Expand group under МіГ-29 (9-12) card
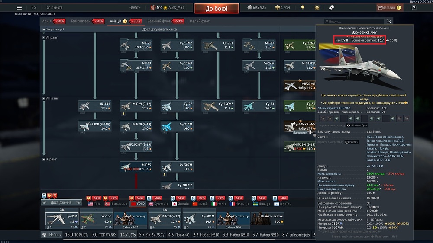 pyautogui.click(x=123, y=113)
